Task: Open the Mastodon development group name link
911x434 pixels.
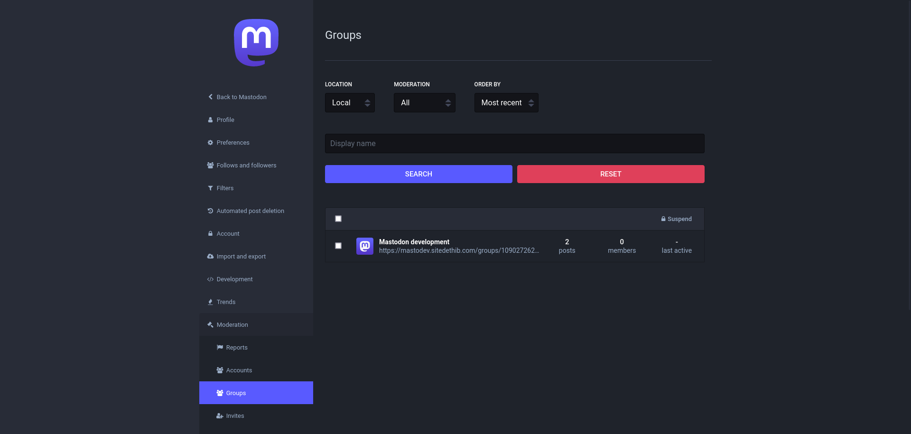Action: click(414, 242)
